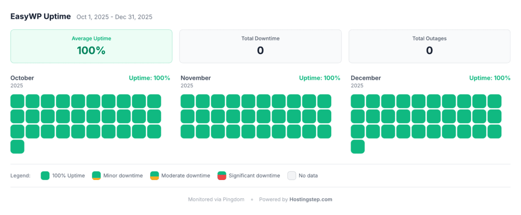This screenshot has height=215, width=521.
Task: Click December's last day square (31st)
Action: click(x=358, y=147)
